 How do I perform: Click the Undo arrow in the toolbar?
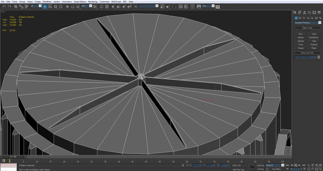pyautogui.click(x=4, y=6)
